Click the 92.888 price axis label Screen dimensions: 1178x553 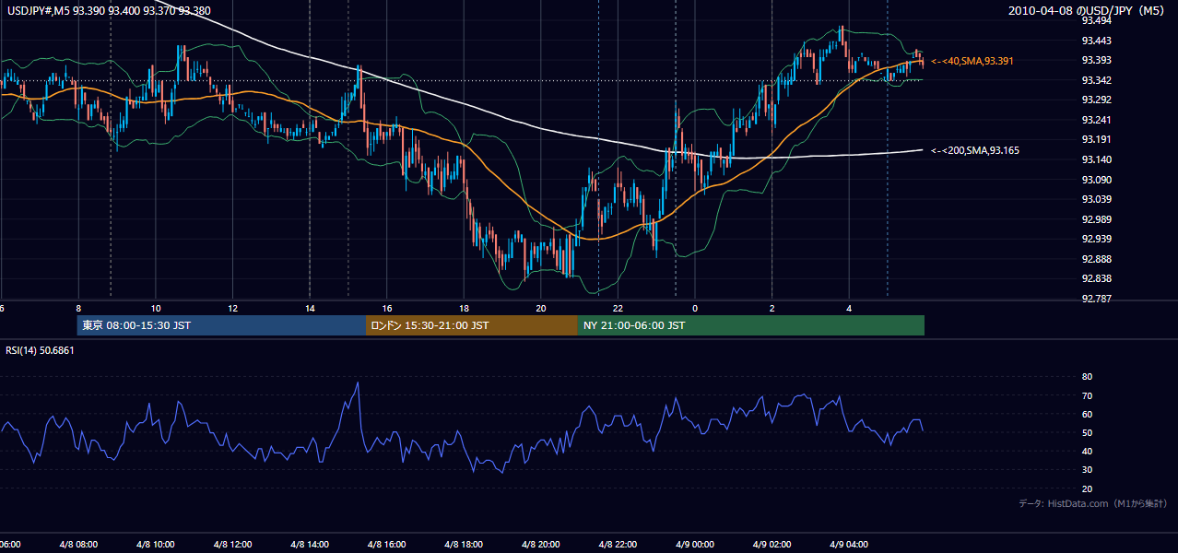pyautogui.click(x=1096, y=259)
